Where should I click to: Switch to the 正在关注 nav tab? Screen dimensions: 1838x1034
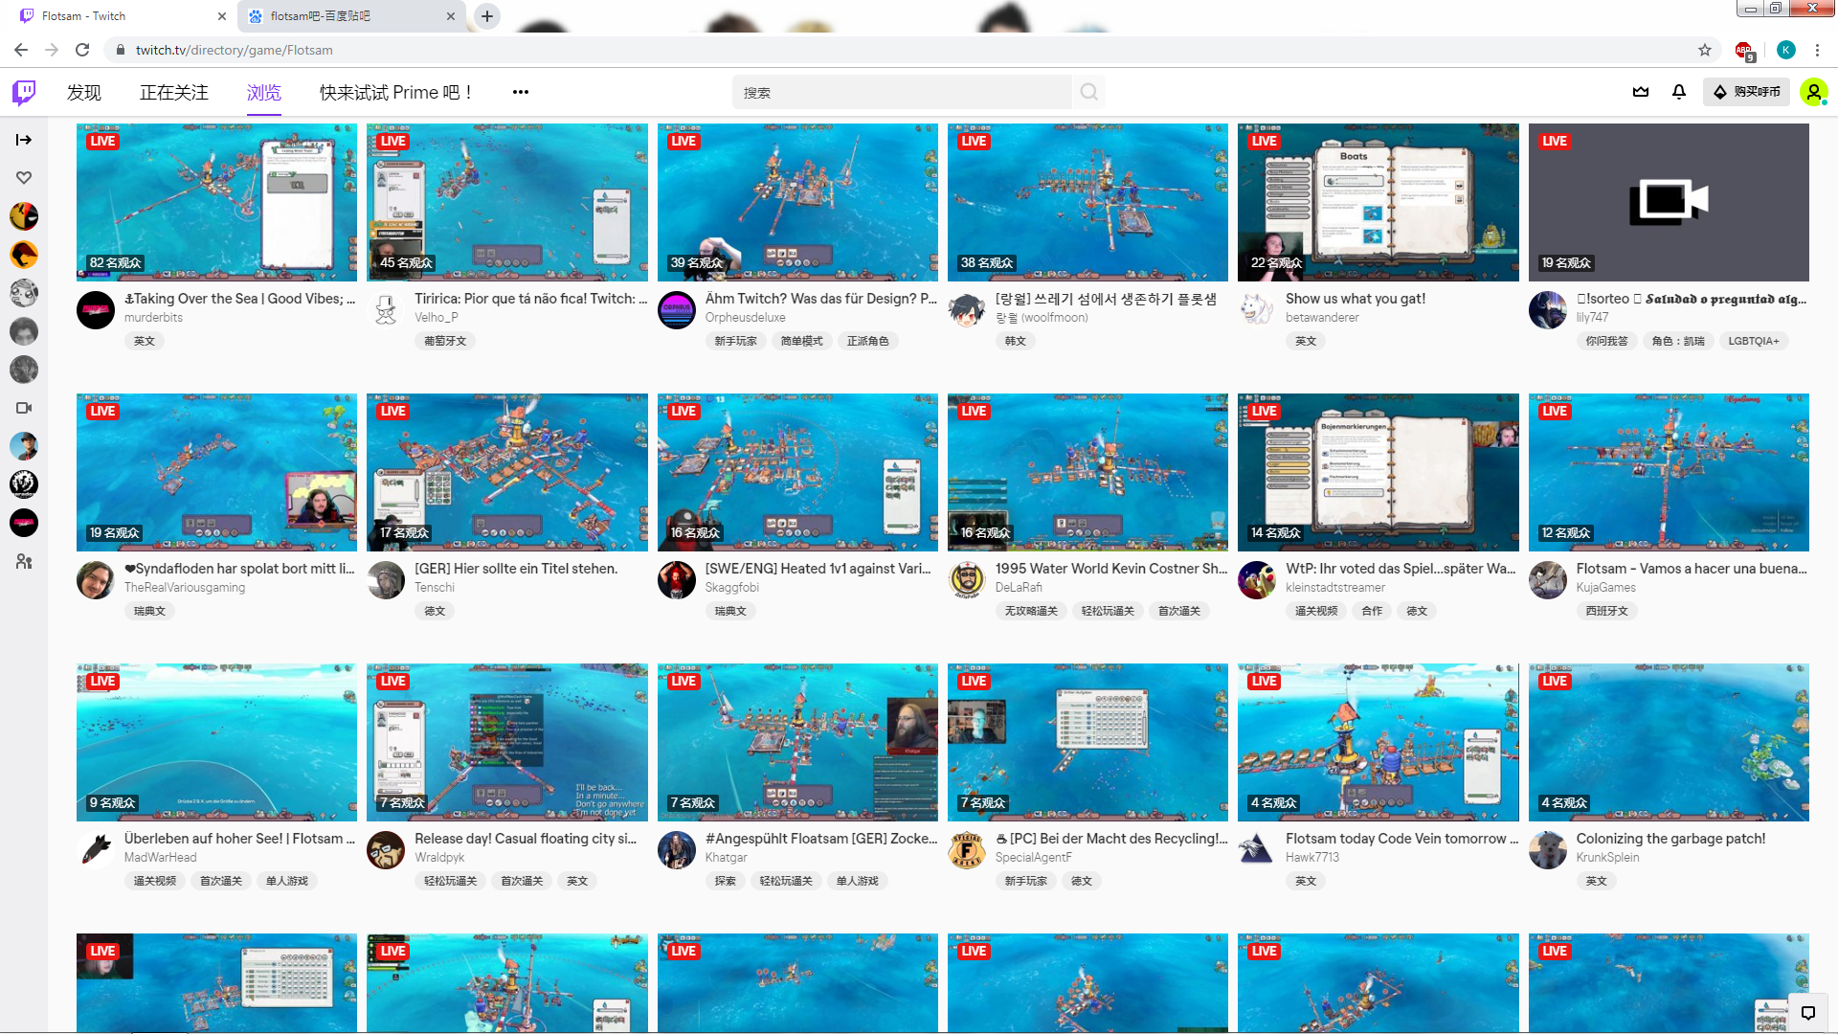pyautogui.click(x=173, y=92)
